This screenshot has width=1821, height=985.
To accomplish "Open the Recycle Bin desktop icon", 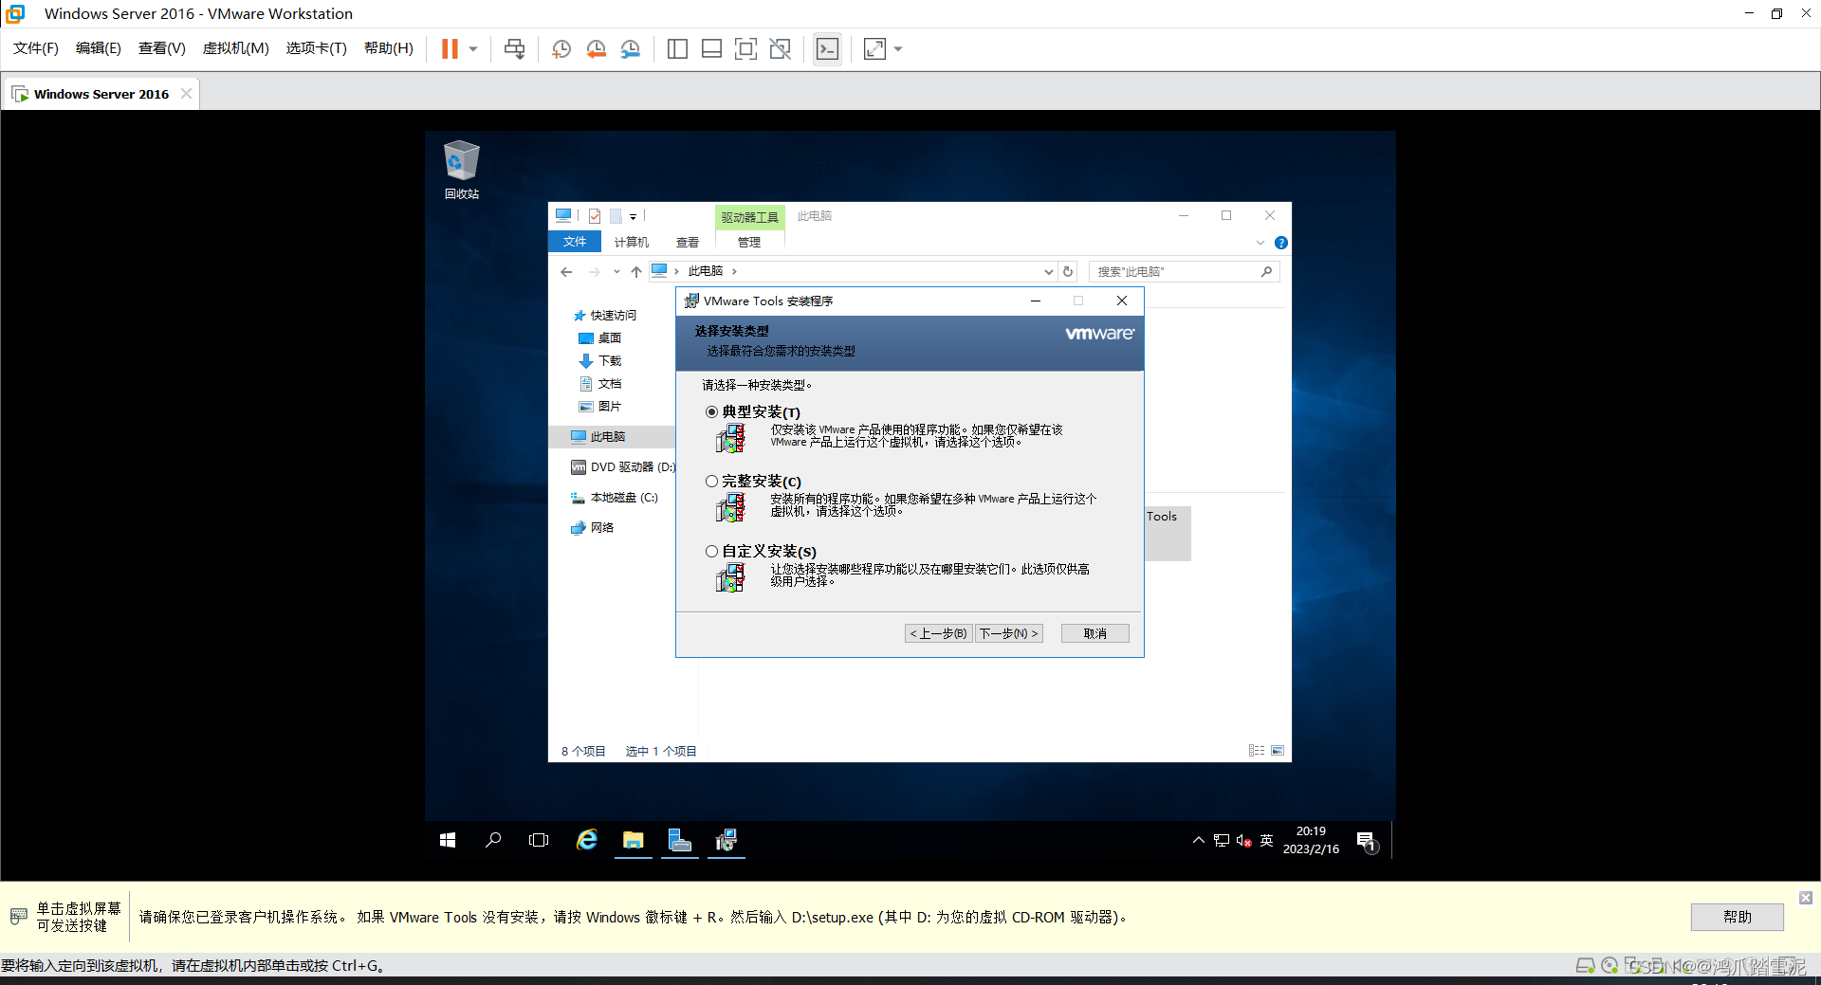I will click(462, 171).
